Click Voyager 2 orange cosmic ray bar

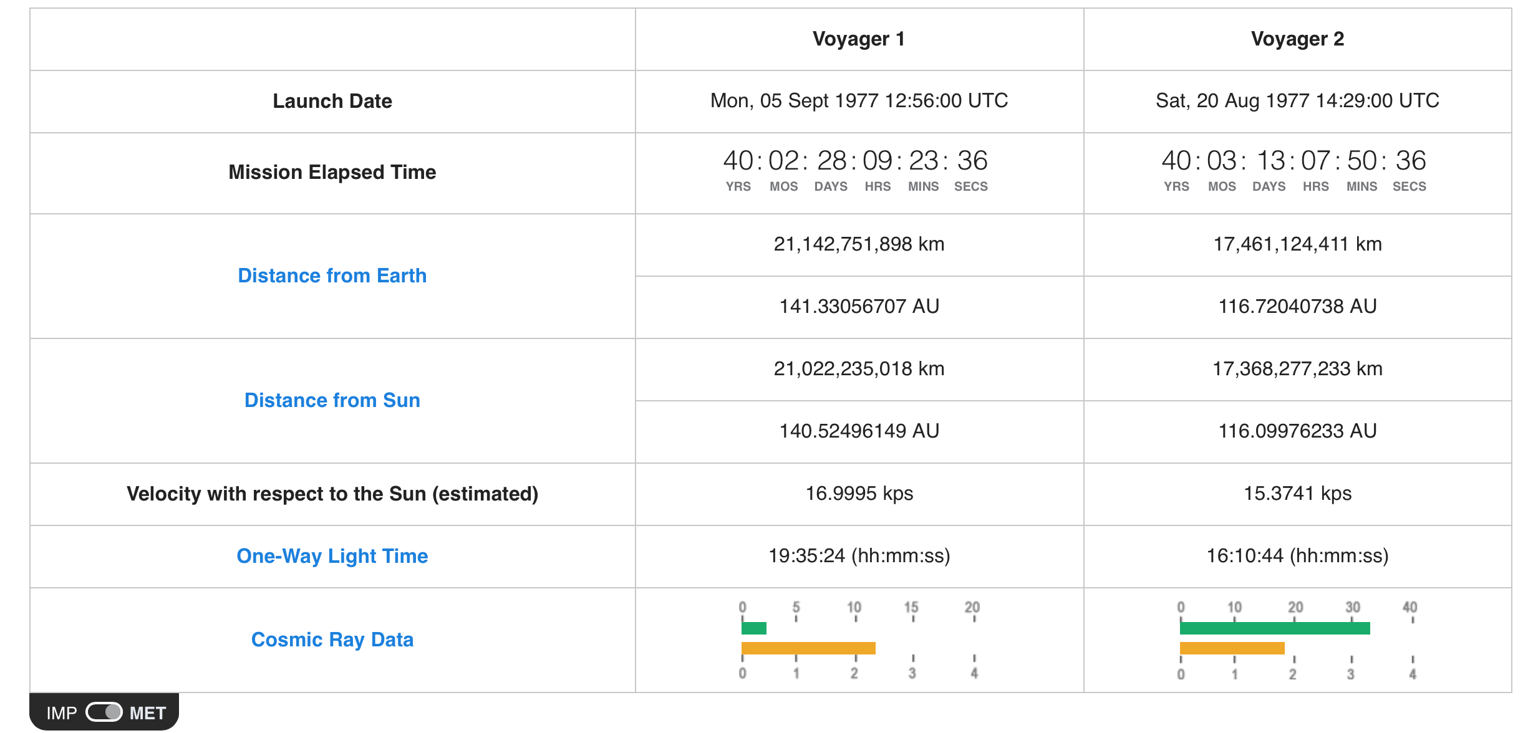1232,648
